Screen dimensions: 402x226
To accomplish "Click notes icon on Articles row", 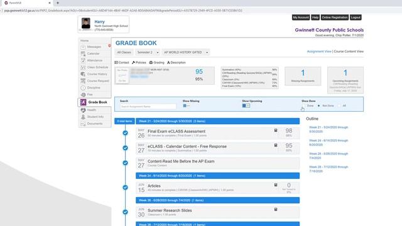I will tap(276, 185).
